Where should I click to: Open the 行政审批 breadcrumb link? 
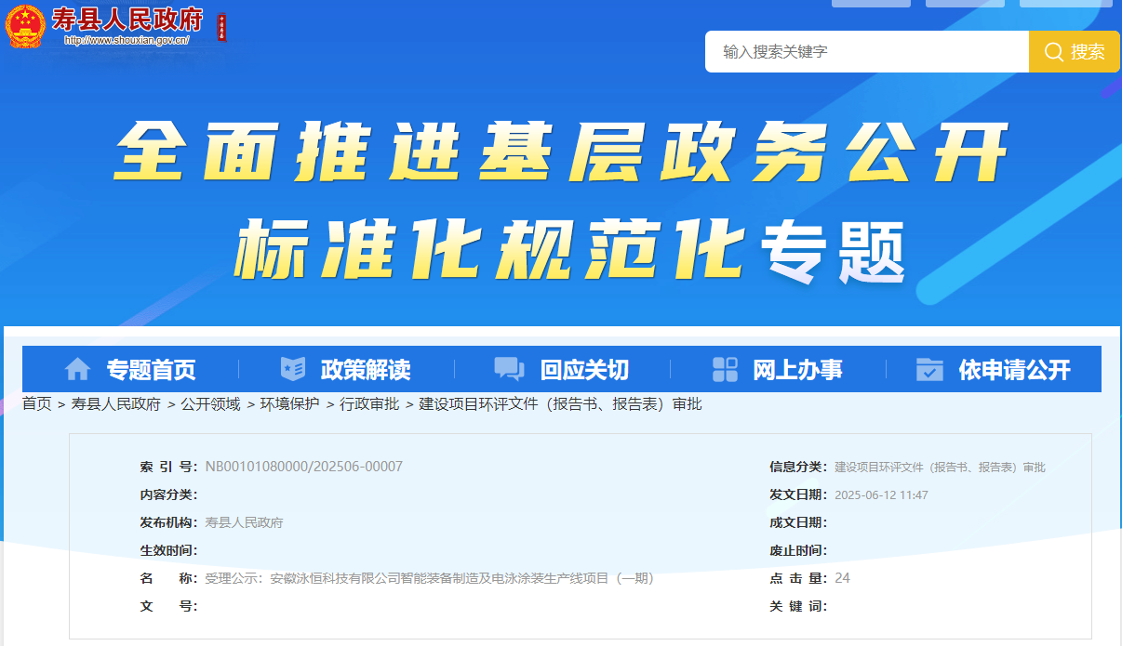[369, 404]
